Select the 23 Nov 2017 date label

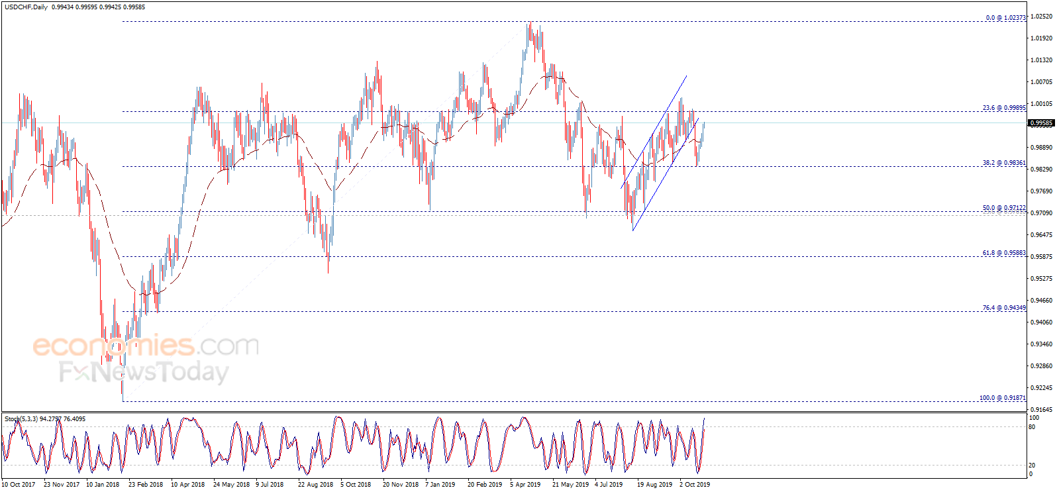62,485
